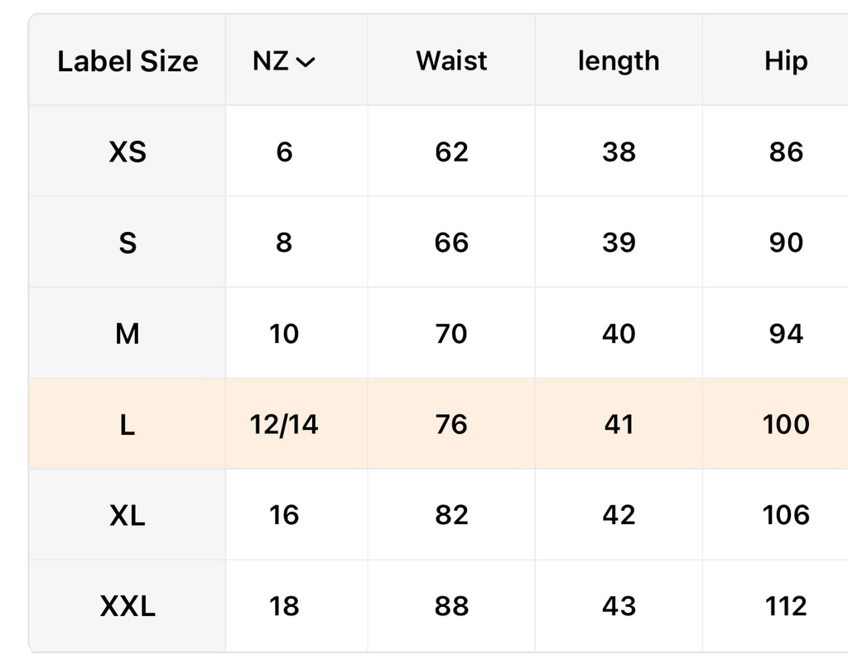Open the NZ region size dropdown
Screen dimensions: 848x670
[x=284, y=61]
